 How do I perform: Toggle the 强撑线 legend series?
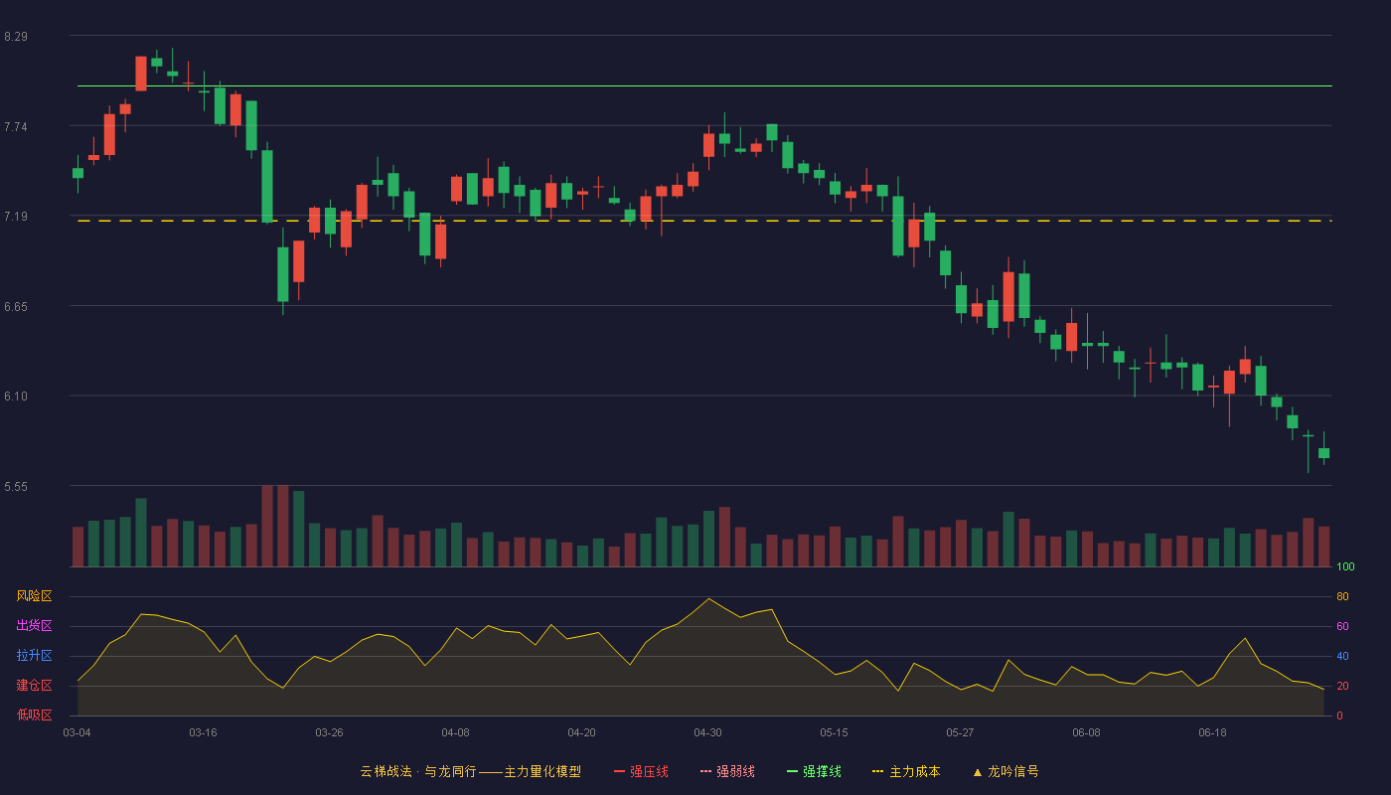click(x=814, y=771)
